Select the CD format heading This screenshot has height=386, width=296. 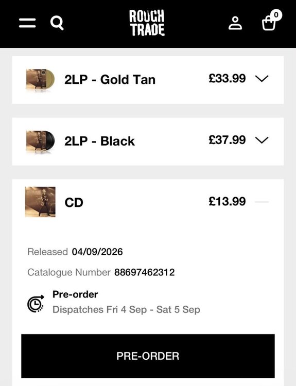tap(74, 203)
